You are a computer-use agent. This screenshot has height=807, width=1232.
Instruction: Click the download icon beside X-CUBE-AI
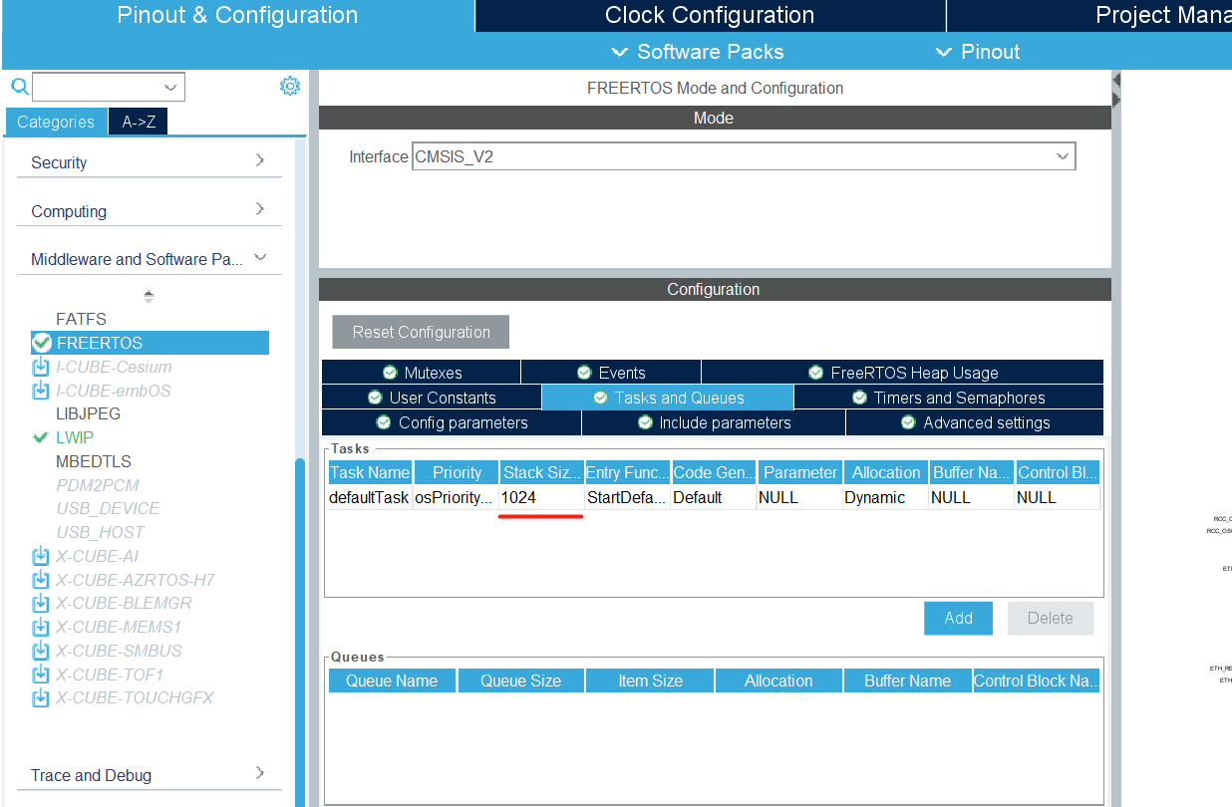click(41, 556)
